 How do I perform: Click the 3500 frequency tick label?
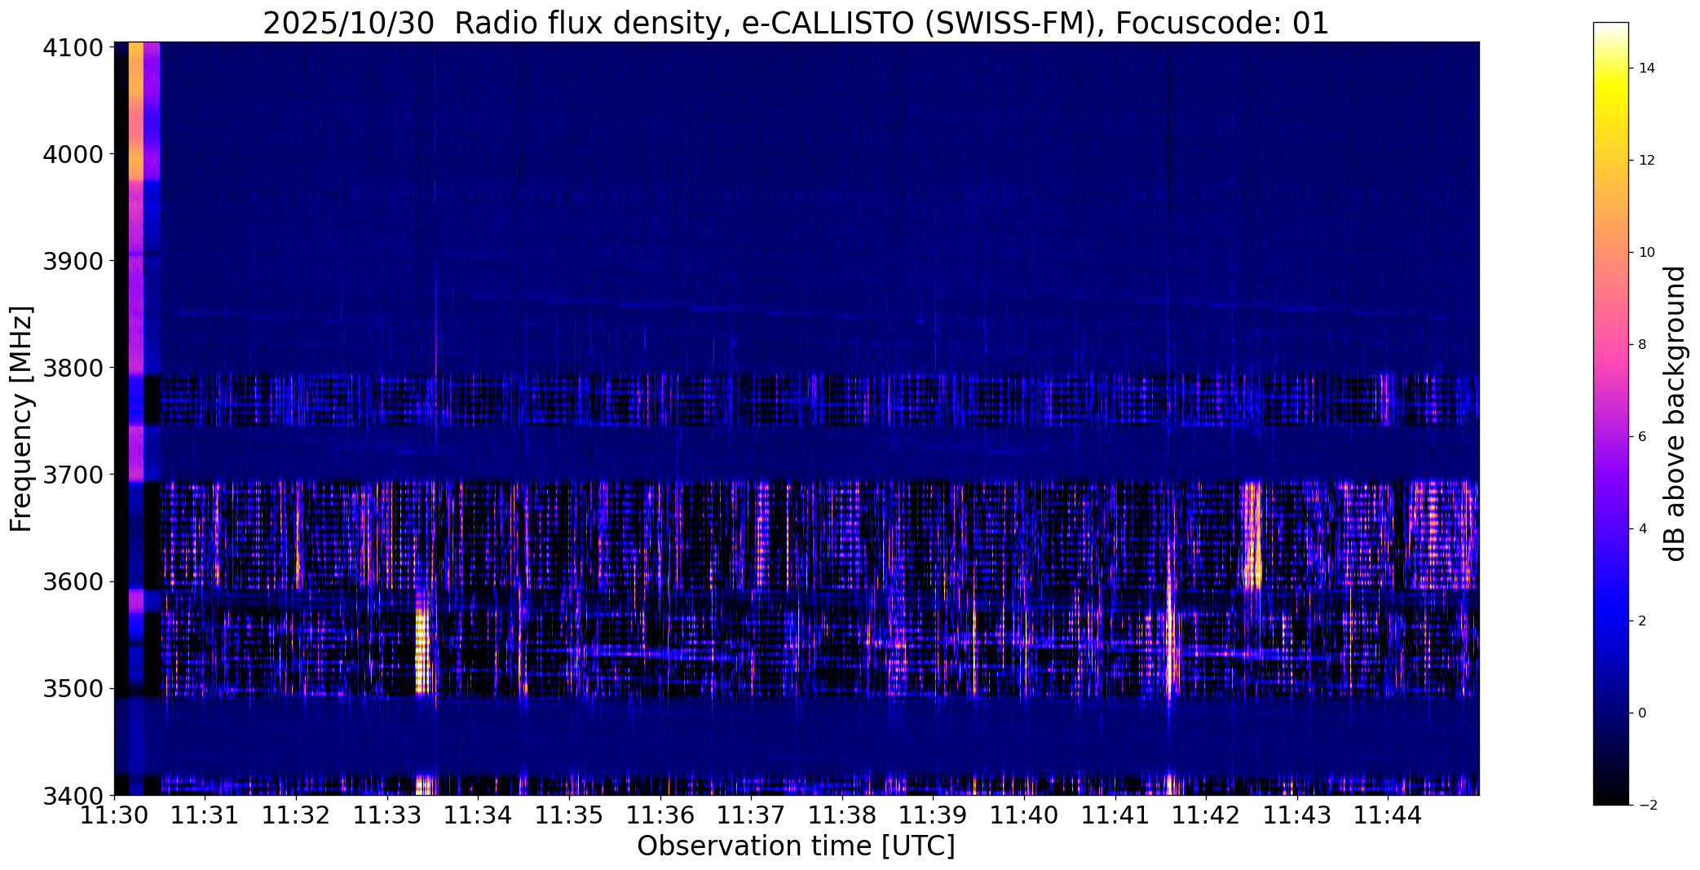tap(74, 689)
